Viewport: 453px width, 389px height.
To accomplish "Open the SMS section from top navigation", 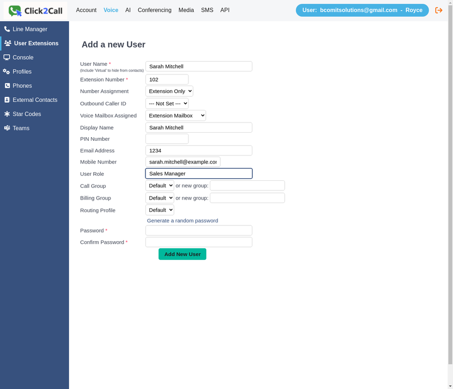I will click(x=207, y=10).
